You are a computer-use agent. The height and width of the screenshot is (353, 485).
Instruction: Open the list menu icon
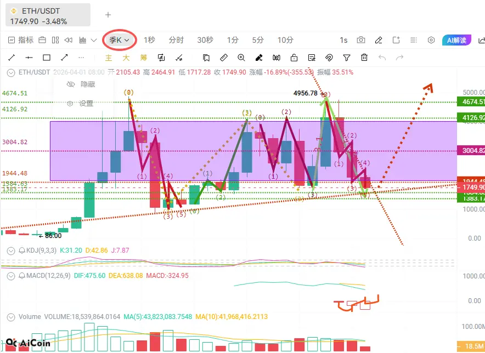tap(414, 40)
